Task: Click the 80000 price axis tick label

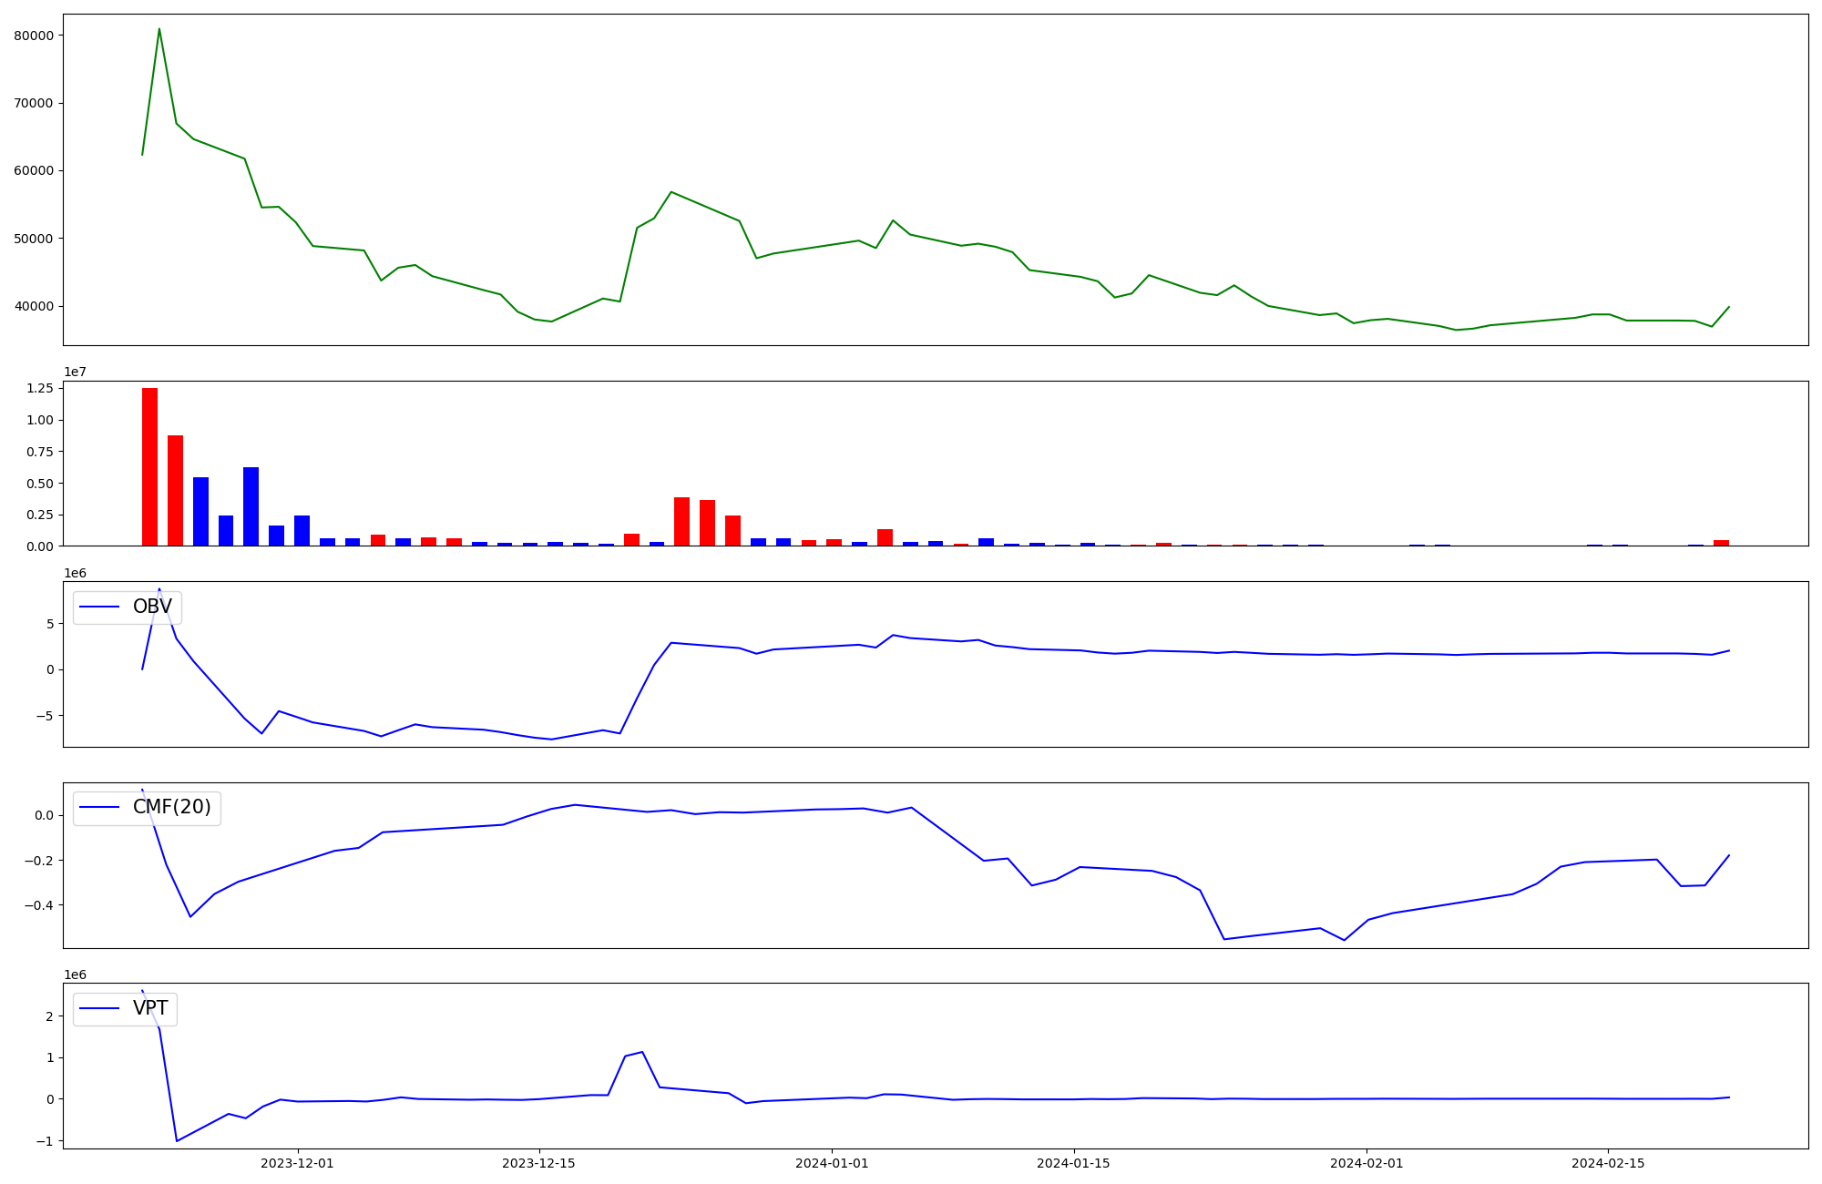Action: click(x=34, y=36)
